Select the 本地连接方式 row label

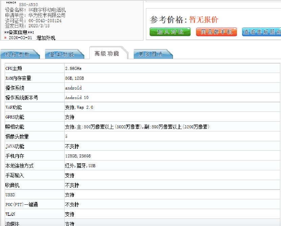(x=19, y=166)
